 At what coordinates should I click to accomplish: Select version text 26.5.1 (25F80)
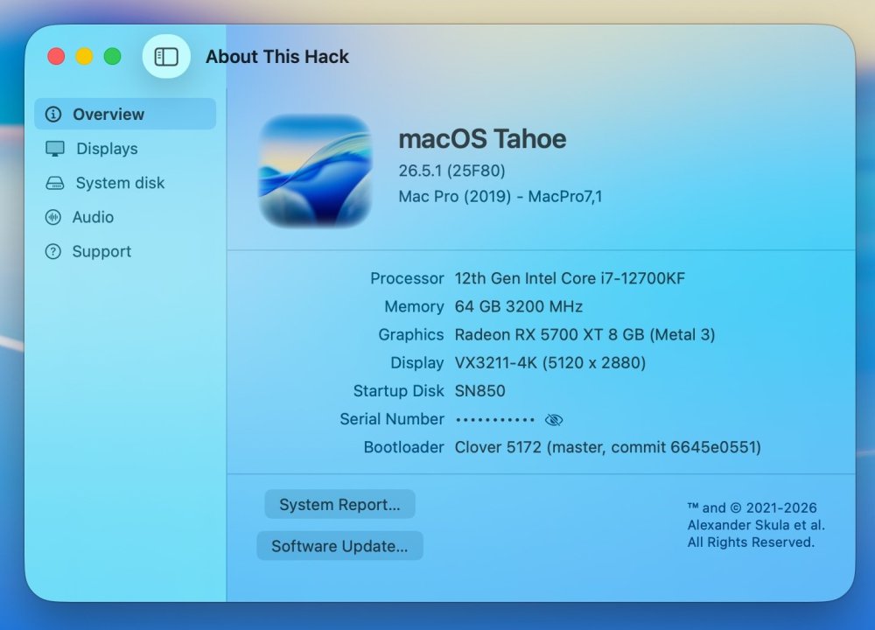click(x=452, y=171)
